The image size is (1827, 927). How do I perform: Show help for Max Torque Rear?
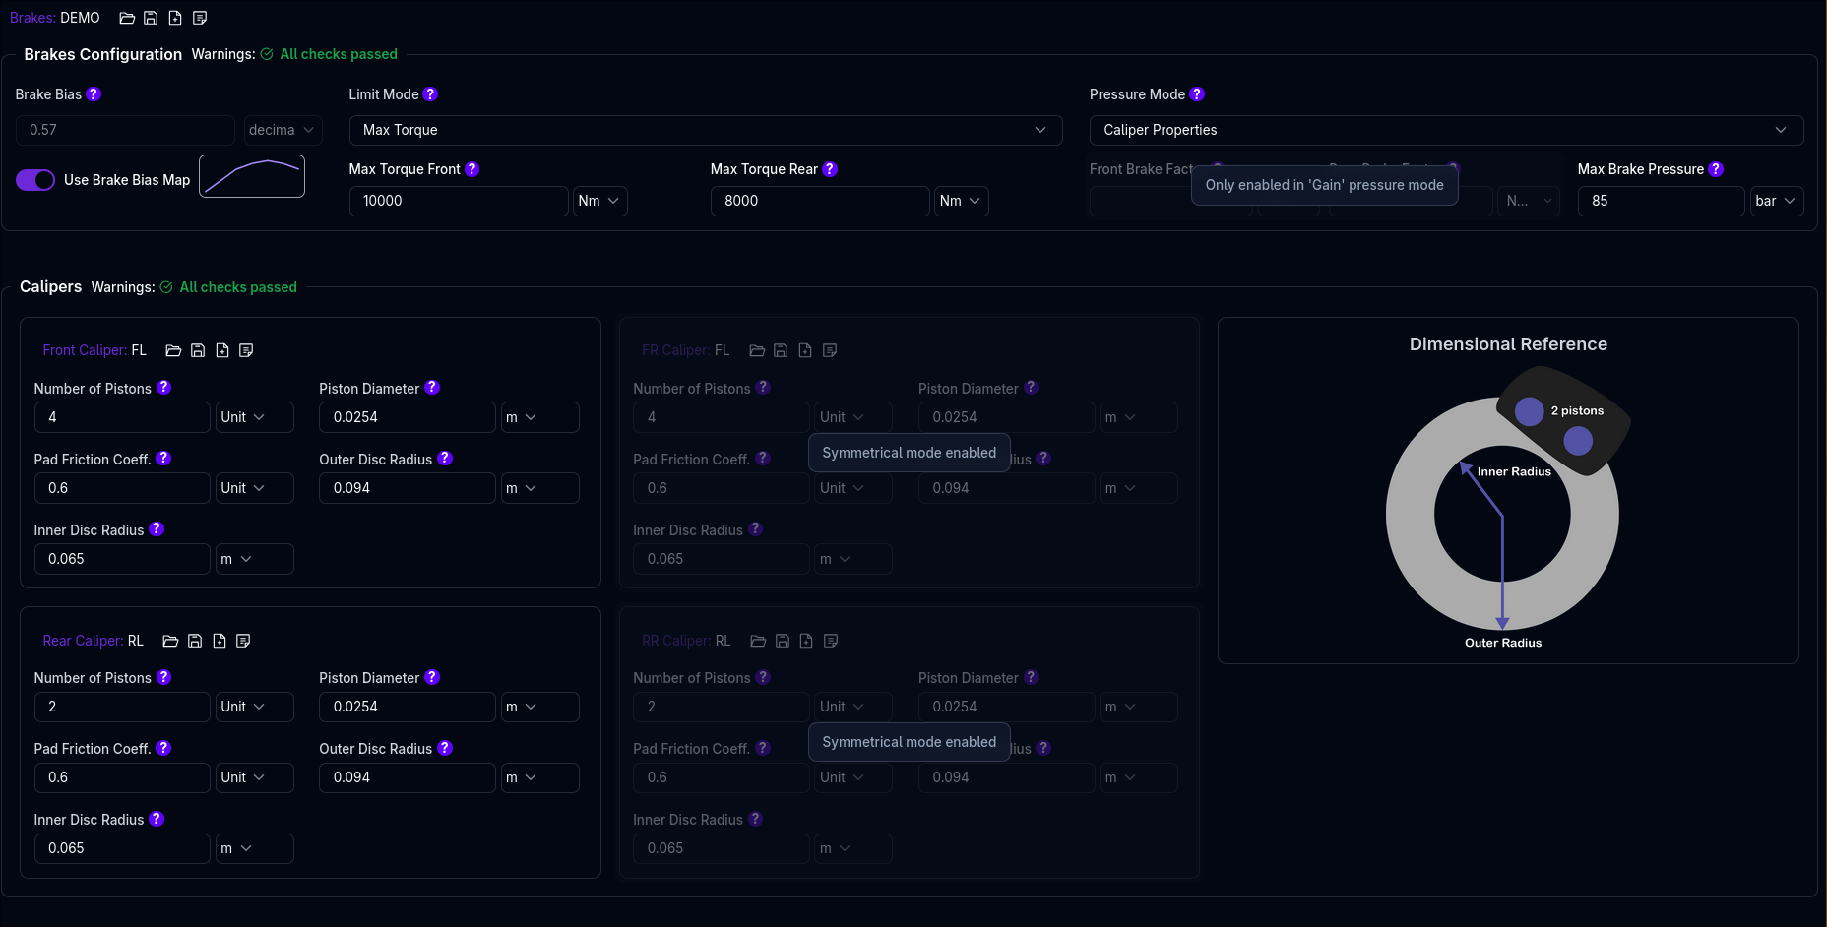pos(830,169)
